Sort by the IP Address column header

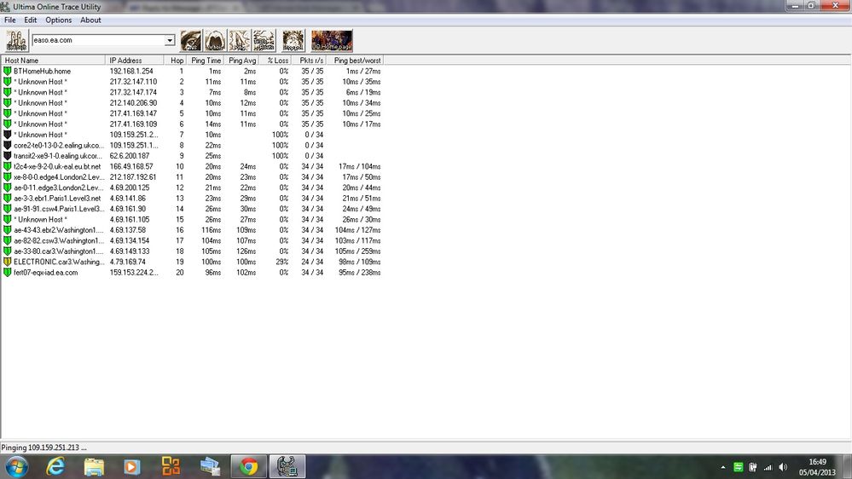[x=134, y=61]
